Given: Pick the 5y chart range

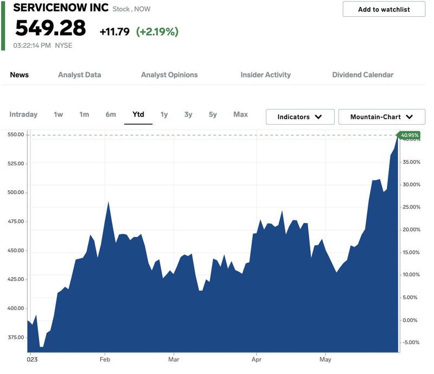Looking at the screenshot, I should point(213,114).
